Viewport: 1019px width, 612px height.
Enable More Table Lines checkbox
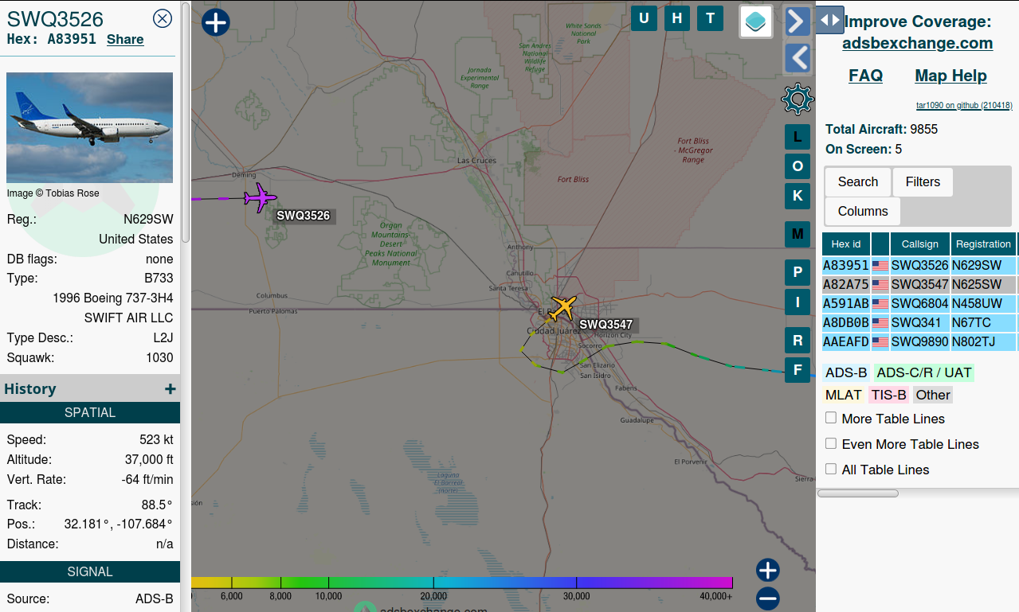tap(831, 418)
